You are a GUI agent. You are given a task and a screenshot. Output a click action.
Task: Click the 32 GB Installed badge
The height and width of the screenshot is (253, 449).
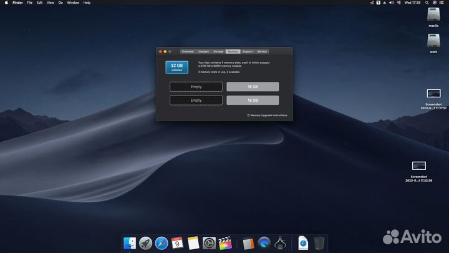pos(176,67)
